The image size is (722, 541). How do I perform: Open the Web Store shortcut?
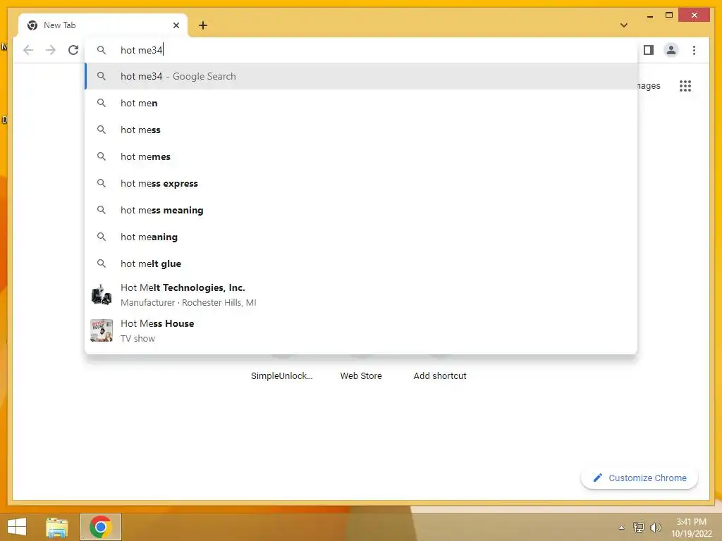361,376
